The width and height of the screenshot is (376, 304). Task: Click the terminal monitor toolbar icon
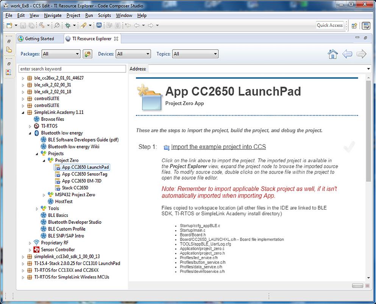click(x=99, y=25)
